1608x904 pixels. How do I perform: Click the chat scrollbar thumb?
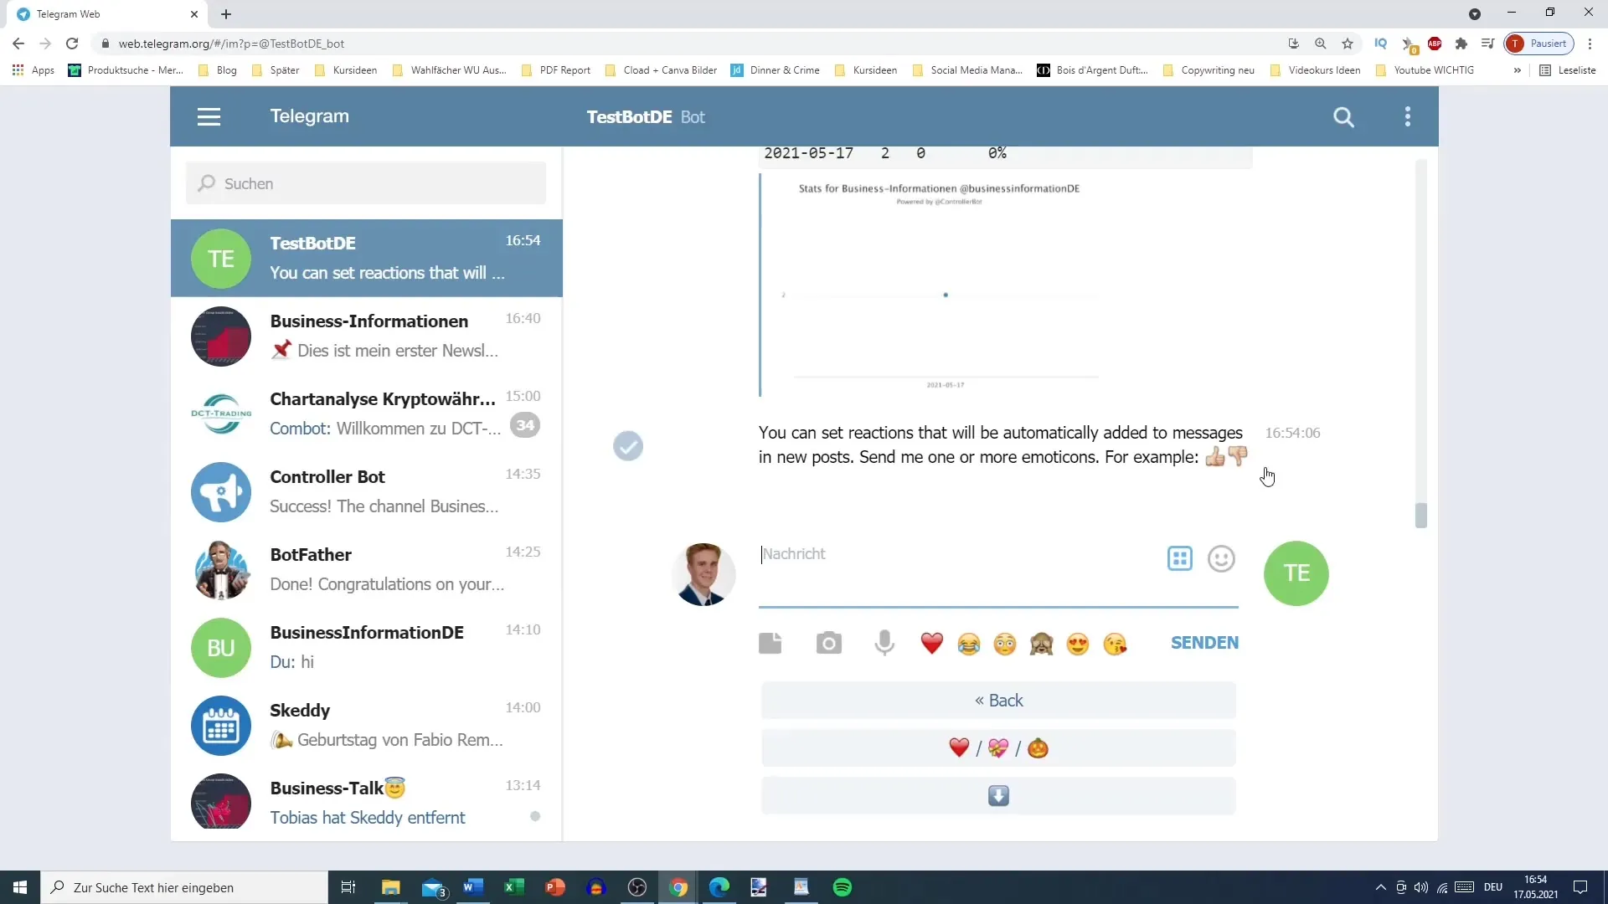coord(1421,516)
